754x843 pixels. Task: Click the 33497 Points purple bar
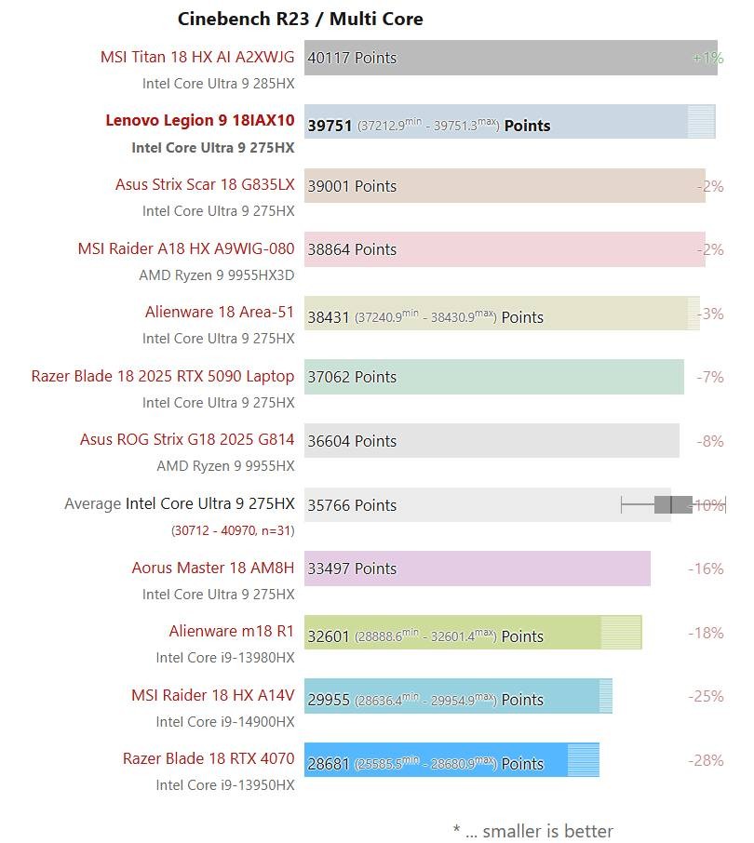click(478, 569)
